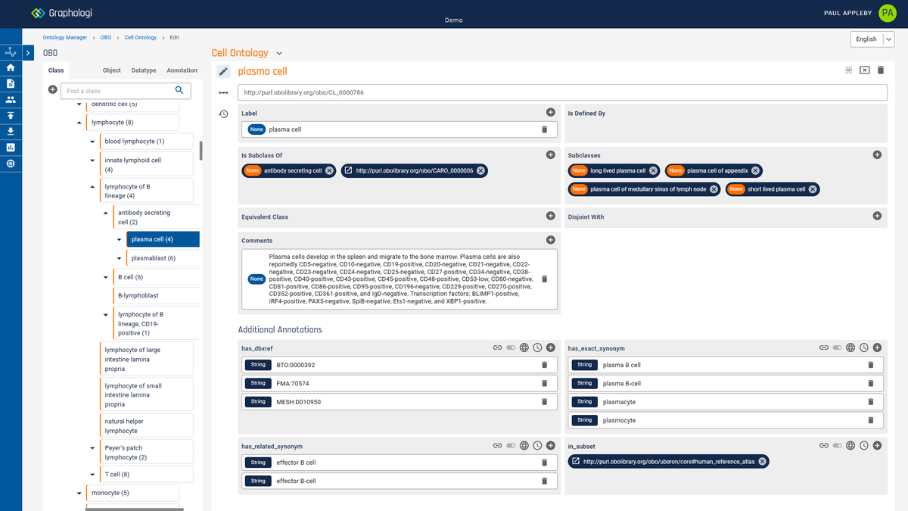Expand the sidebar with chevron arrow

coord(28,52)
